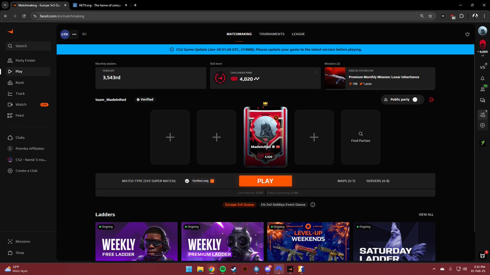The image size is (490, 275).
Task: Click the plus circle in the right rail
Action: (482, 125)
